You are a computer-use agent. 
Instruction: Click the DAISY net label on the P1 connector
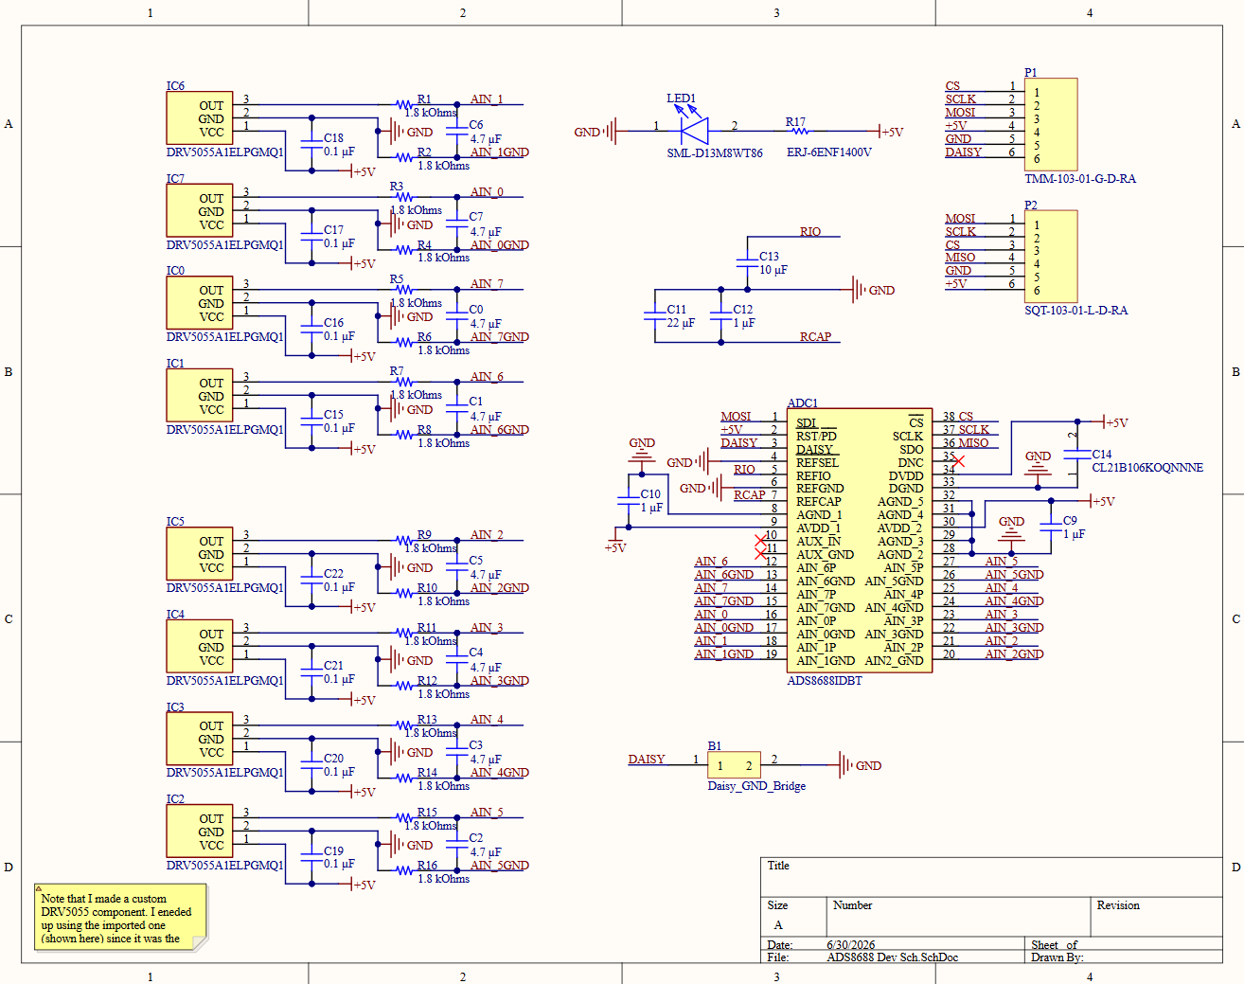964,152
